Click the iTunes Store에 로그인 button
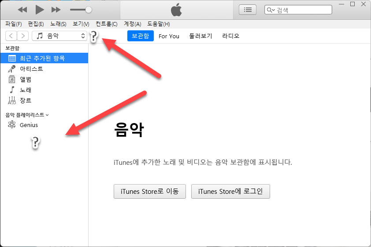Viewport: 371px width, 247px height. point(230,191)
